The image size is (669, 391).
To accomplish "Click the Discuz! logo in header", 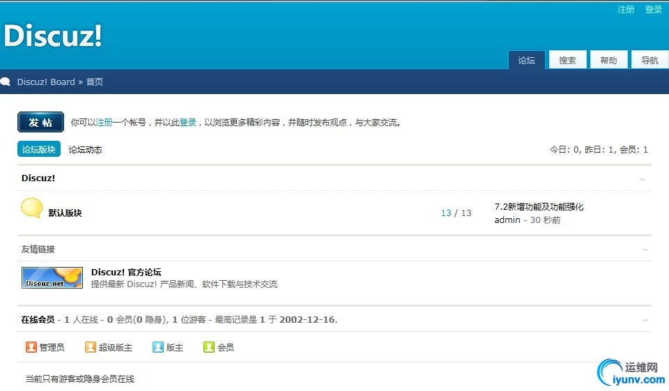I will [53, 35].
